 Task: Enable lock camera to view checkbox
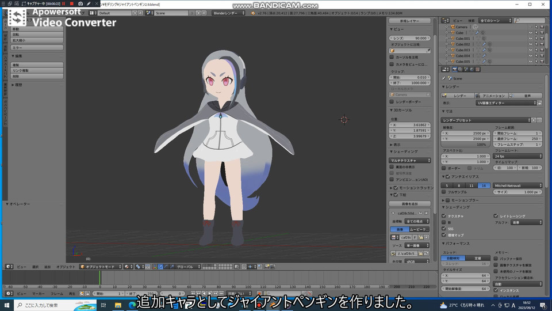392,64
